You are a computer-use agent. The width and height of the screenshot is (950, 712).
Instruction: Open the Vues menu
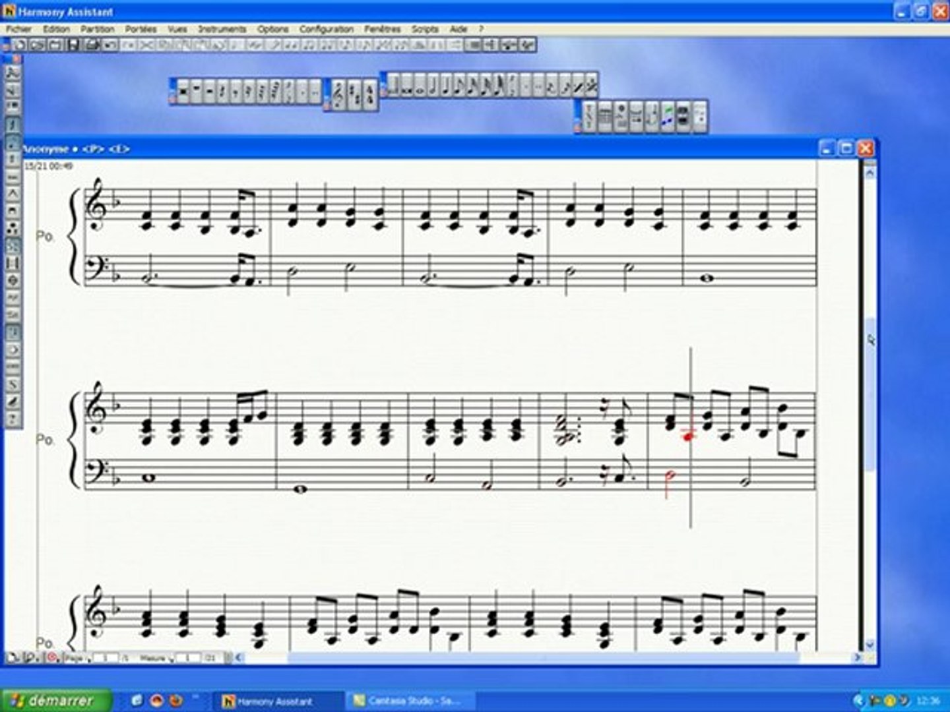tap(177, 29)
